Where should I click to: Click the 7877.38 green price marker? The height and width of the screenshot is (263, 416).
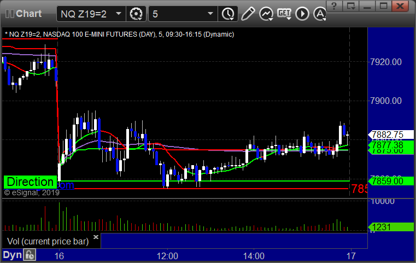click(x=391, y=145)
